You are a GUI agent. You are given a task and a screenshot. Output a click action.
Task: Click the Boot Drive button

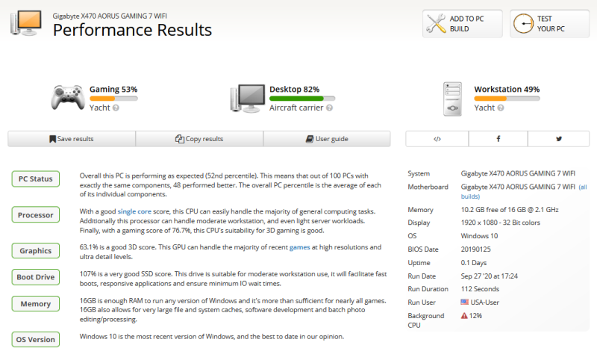pos(35,277)
